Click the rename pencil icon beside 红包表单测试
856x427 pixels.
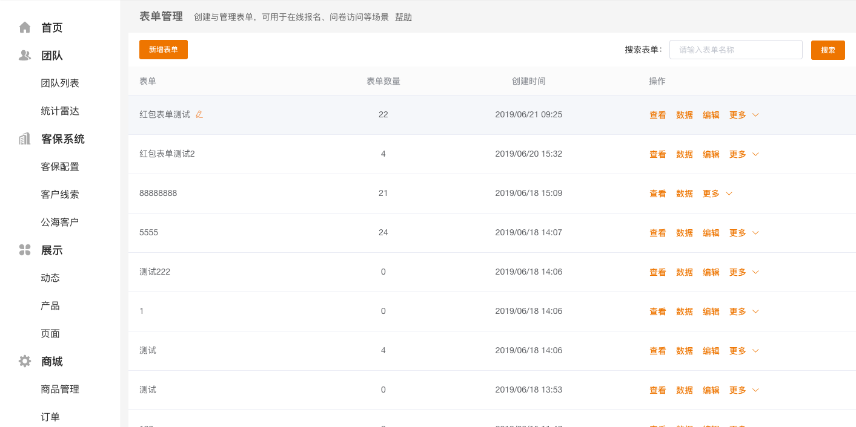199,114
